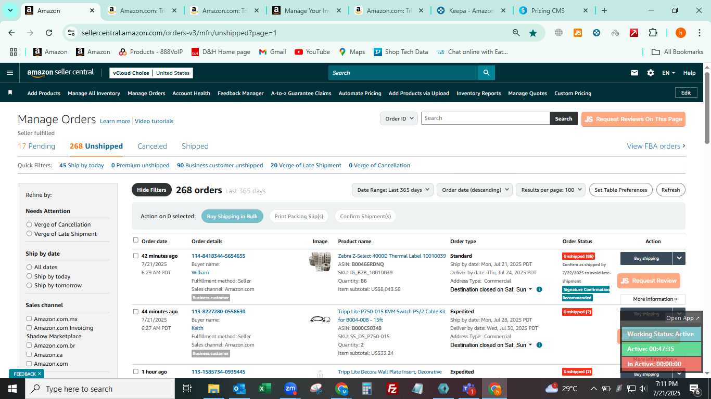Click the Zebra label product thumbnail
Image resolution: width=711 pixels, height=399 pixels.
[320, 261]
